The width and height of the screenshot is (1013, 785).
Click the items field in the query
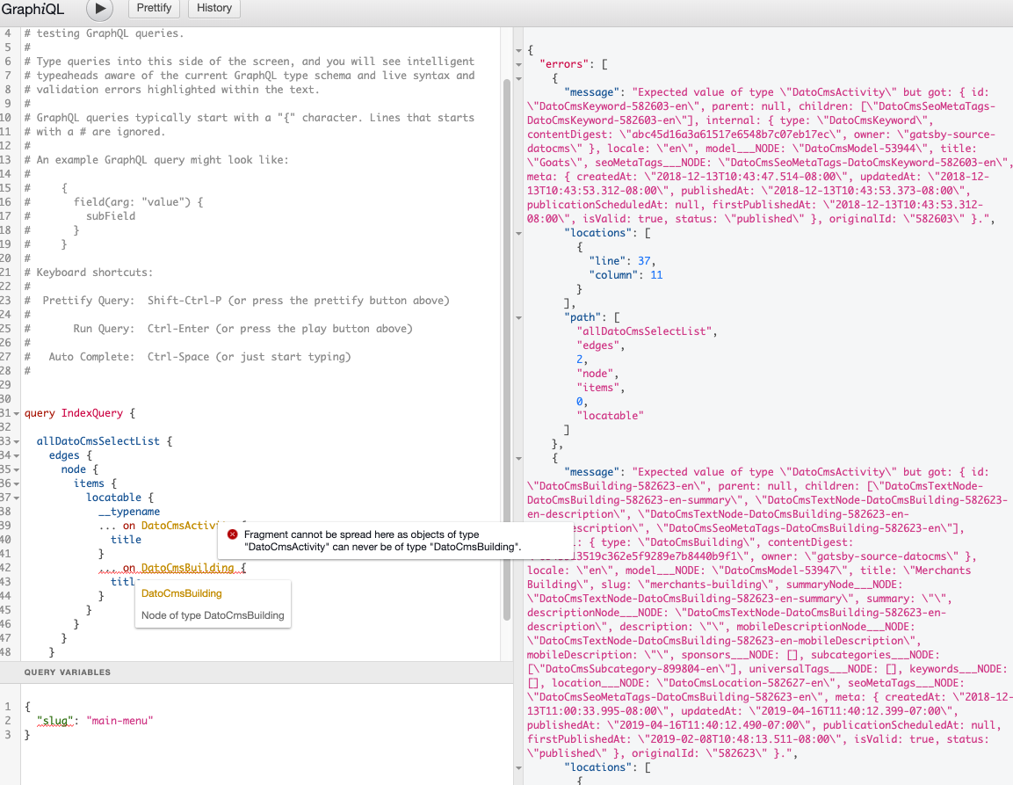pyautogui.click(x=89, y=483)
